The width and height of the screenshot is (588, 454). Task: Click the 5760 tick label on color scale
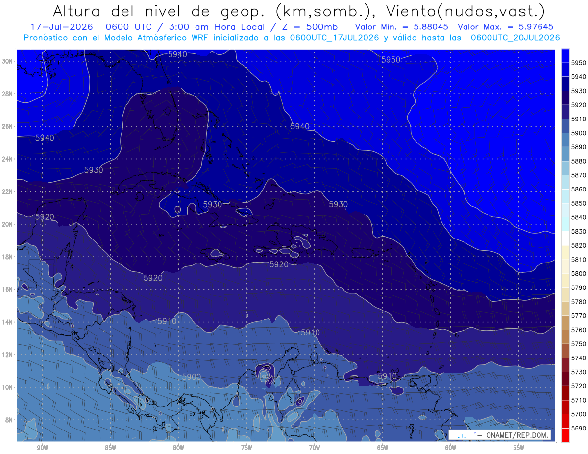click(579, 330)
